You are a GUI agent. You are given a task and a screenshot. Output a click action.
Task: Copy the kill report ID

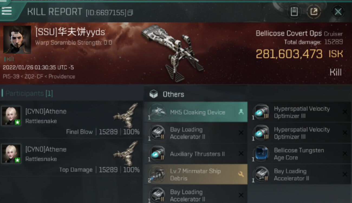[130, 12]
